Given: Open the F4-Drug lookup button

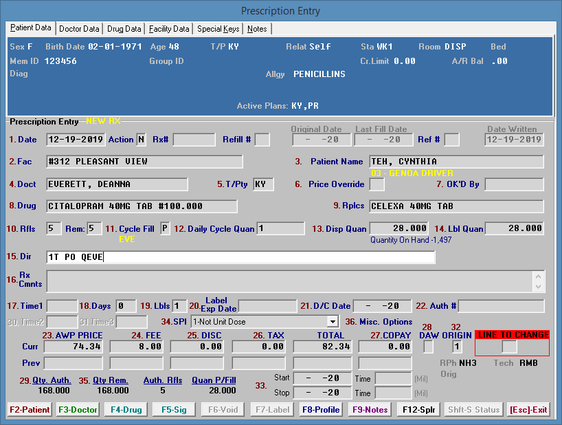Looking at the screenshot, I should point(124,410).
